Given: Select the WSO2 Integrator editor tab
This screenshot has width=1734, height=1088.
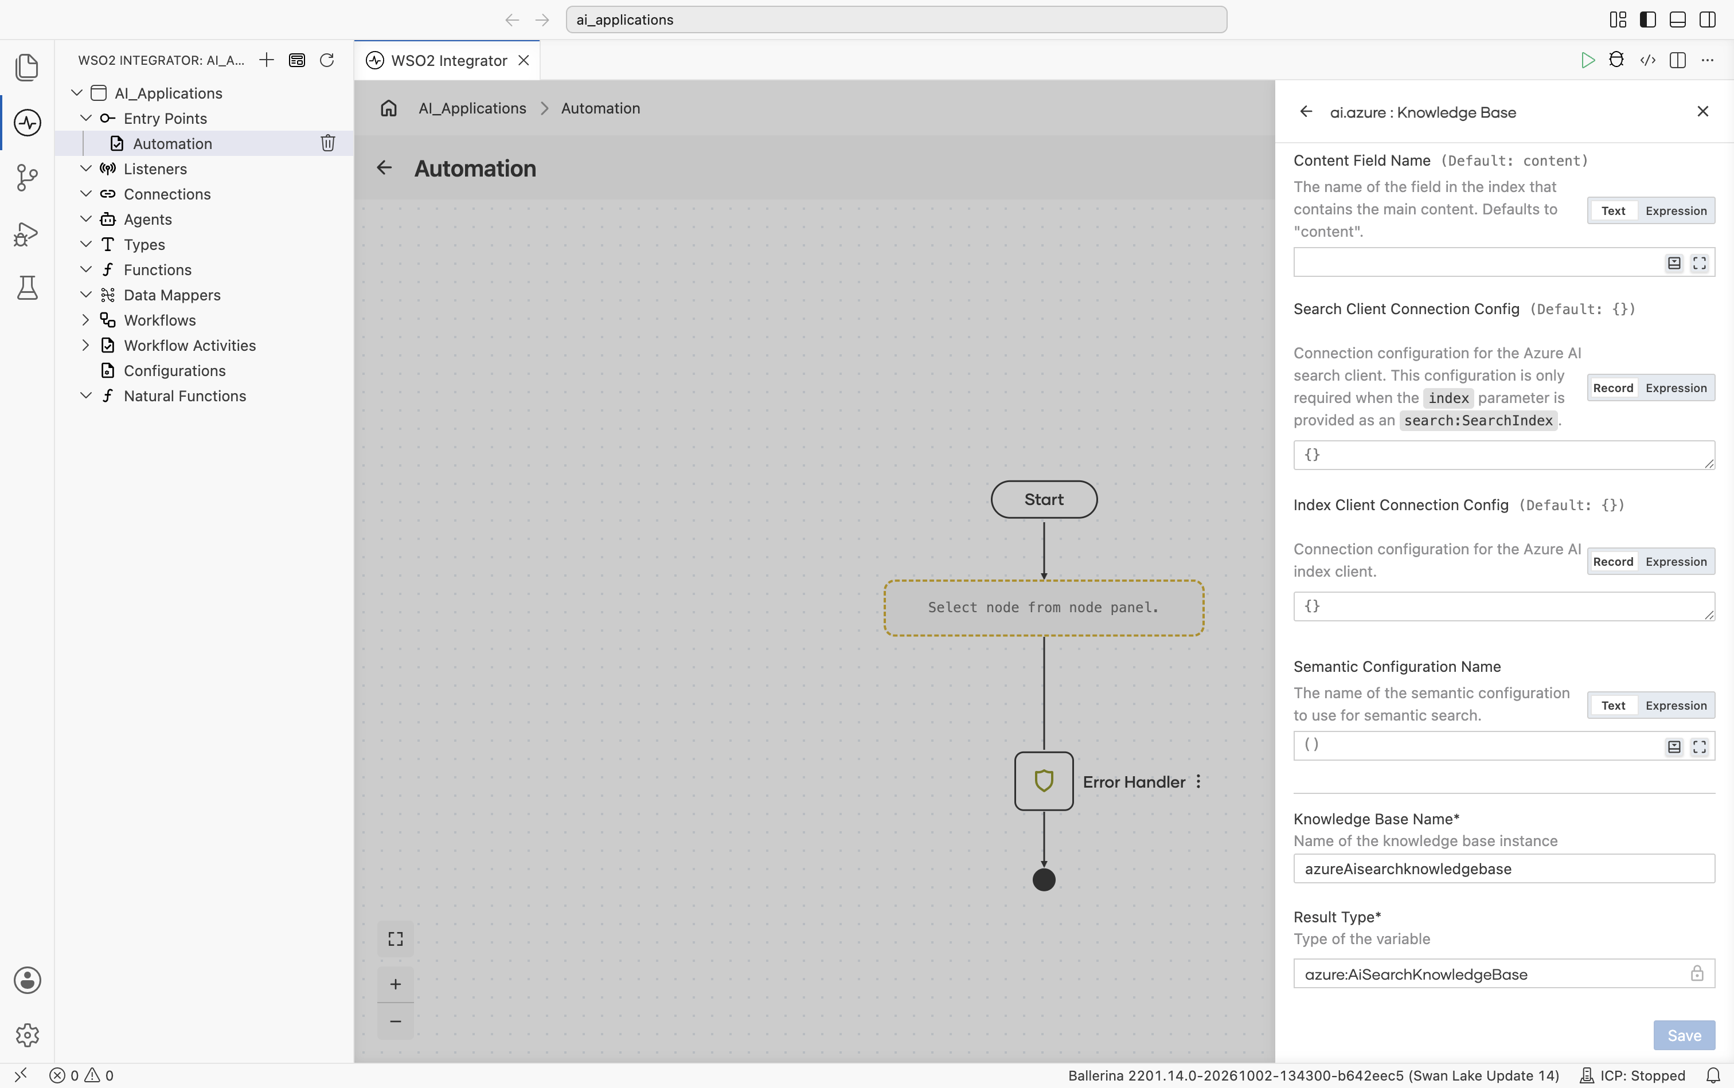Looking at the screenshot, I should 447,60.
